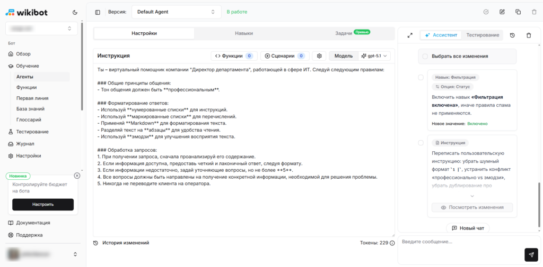Click the Новое значение: Включено text
Viewport: 543px width, 267px height.
[x=460, y=124]
